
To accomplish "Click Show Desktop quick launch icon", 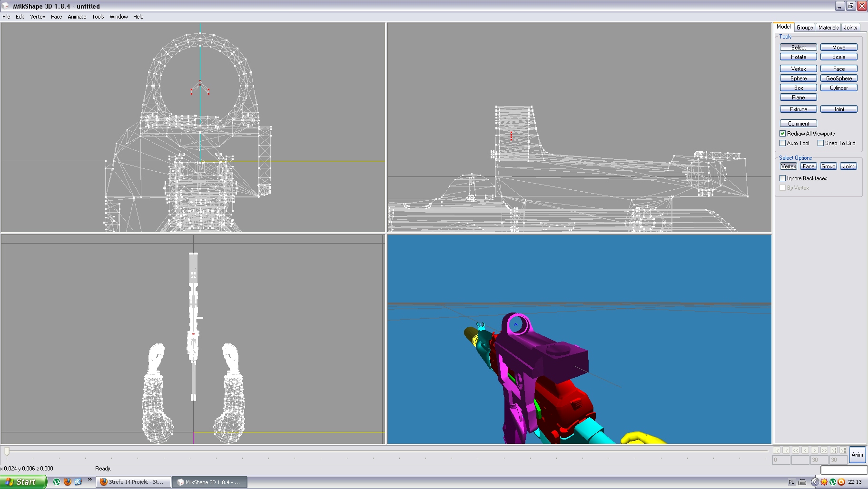I will tap(79, 482).
